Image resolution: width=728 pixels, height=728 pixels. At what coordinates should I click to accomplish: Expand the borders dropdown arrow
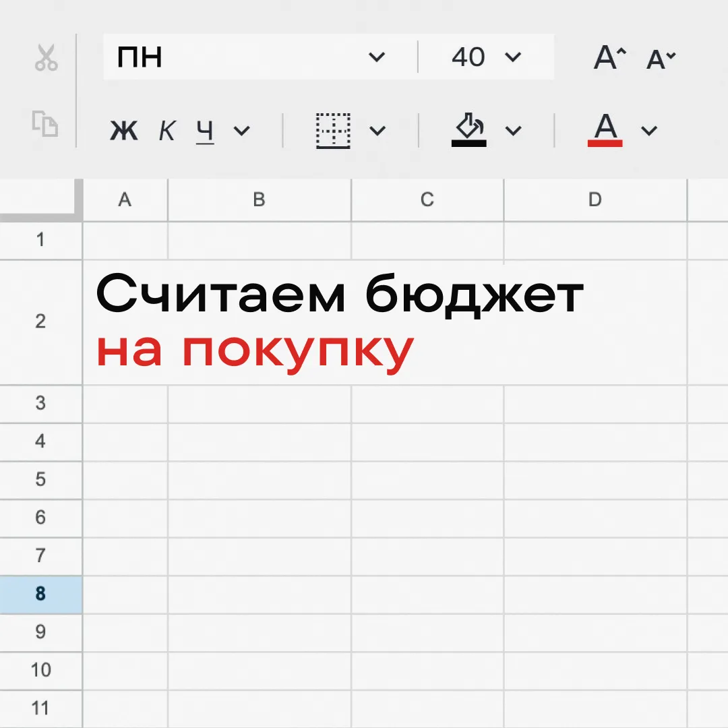coord(377,131)
